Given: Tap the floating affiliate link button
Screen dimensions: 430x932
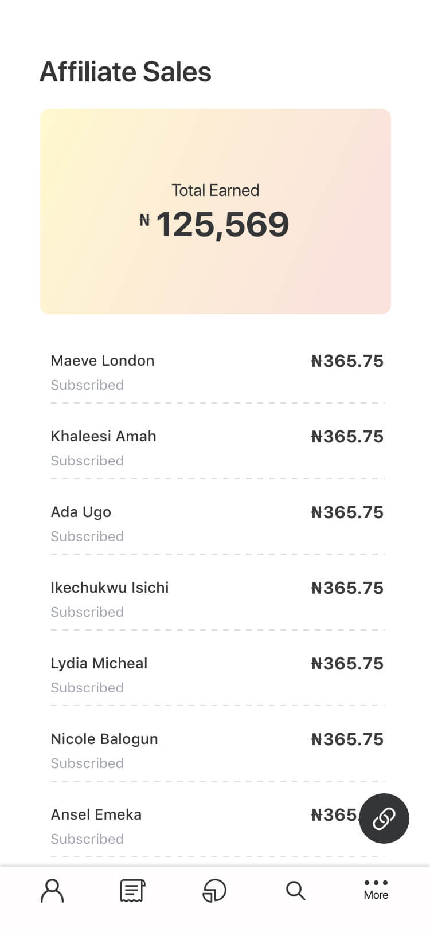Looking at the screenshot, I should (384, 818).
